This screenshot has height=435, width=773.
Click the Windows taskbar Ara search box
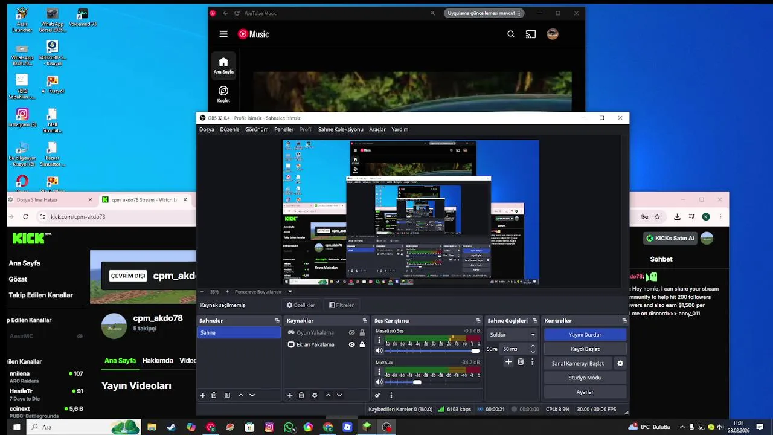click(84, 427)
